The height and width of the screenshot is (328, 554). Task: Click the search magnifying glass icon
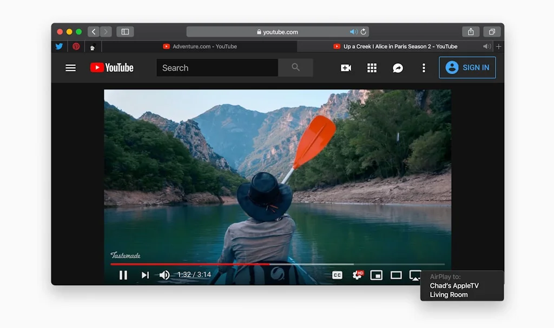(x=295, y=67)
